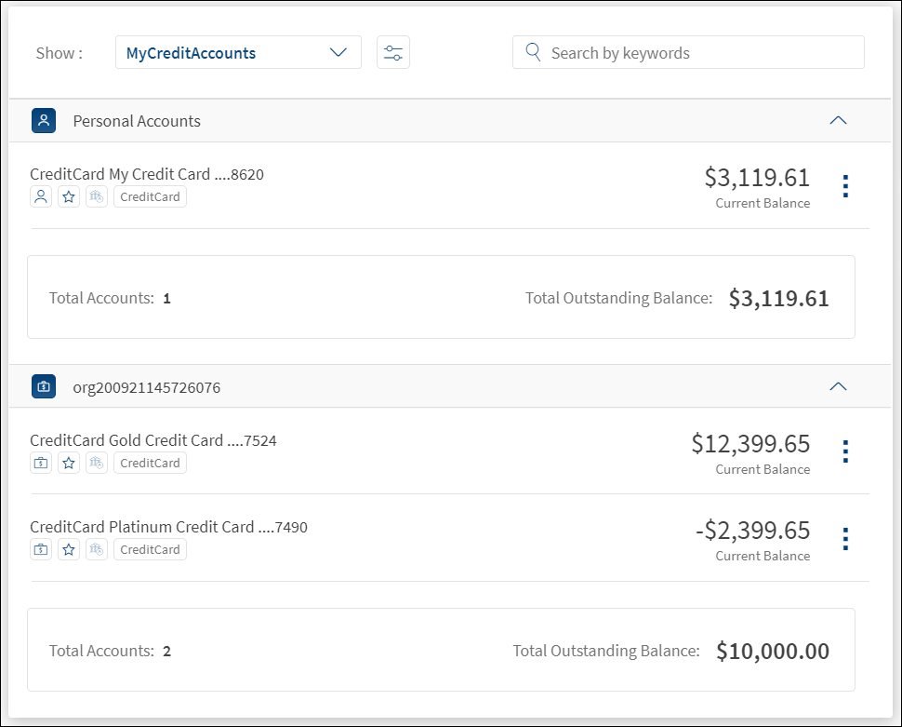Open the MyCreditAccounts show dropdown

(x=238, y=53)
